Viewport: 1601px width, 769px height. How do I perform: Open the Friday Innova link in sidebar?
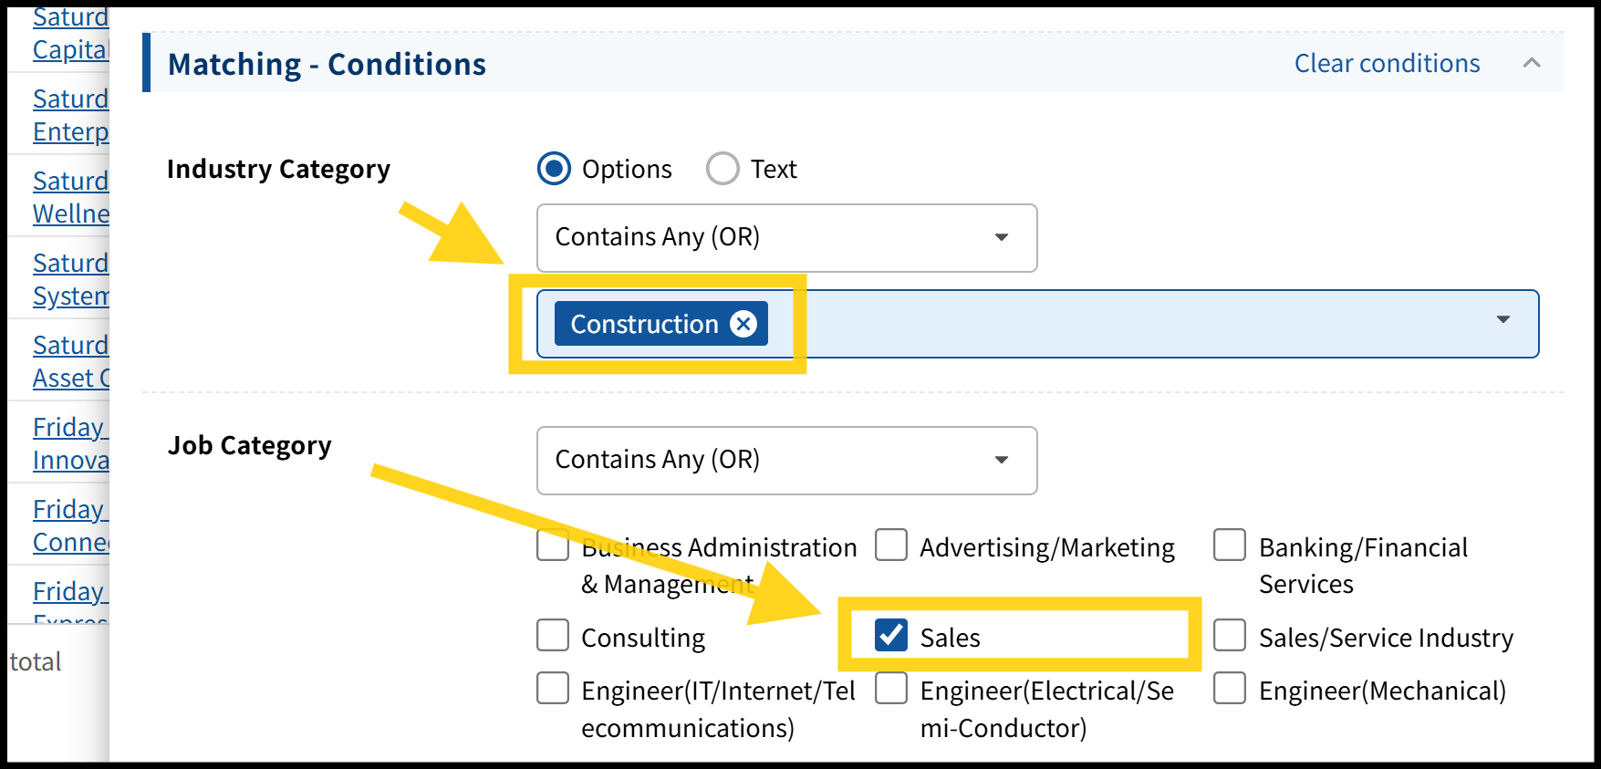pos(70,443)
